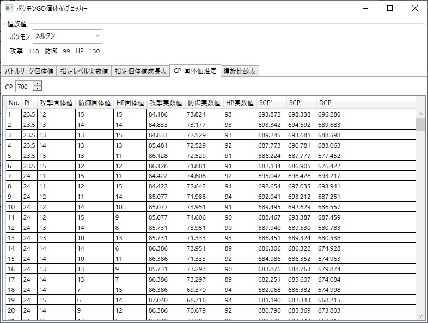Click row 19 防御実数値 68.716
This screenshot has height=323, width=428.
204,301
